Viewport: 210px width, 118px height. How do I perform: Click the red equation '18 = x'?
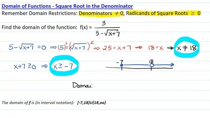156,48
